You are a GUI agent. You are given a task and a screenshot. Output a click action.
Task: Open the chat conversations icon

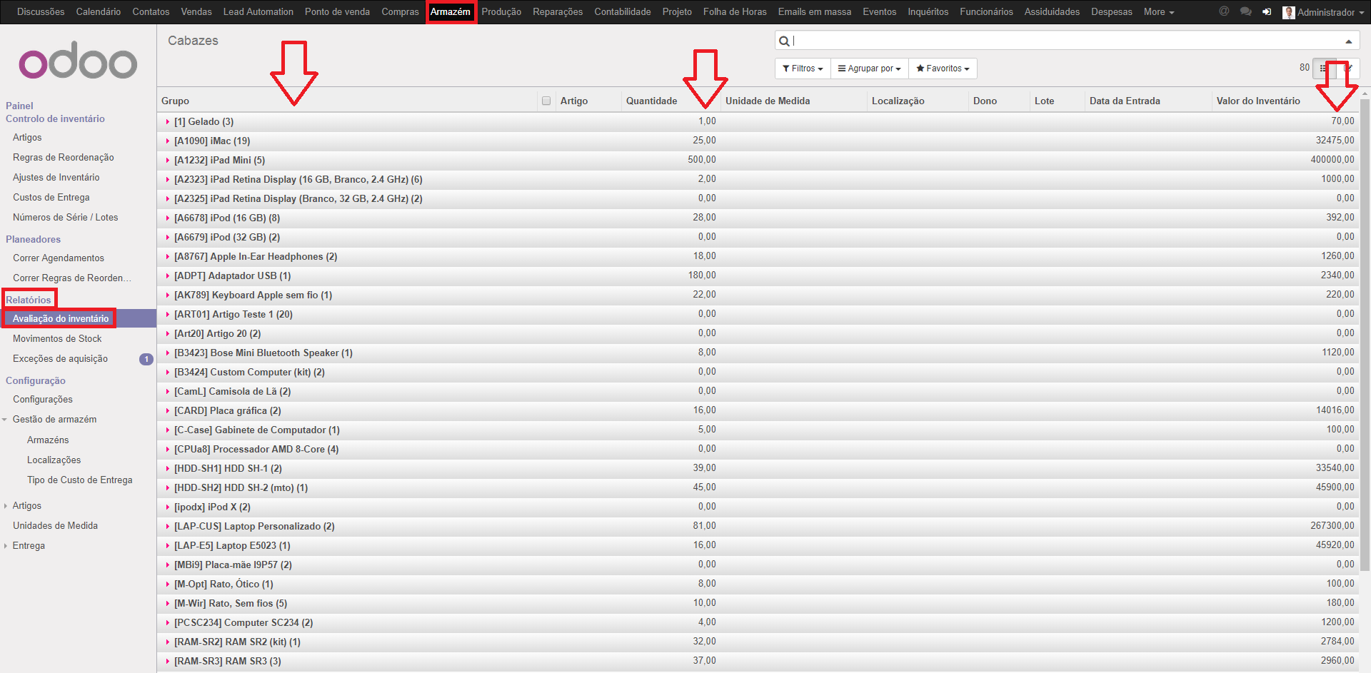tap(1246, 11)
